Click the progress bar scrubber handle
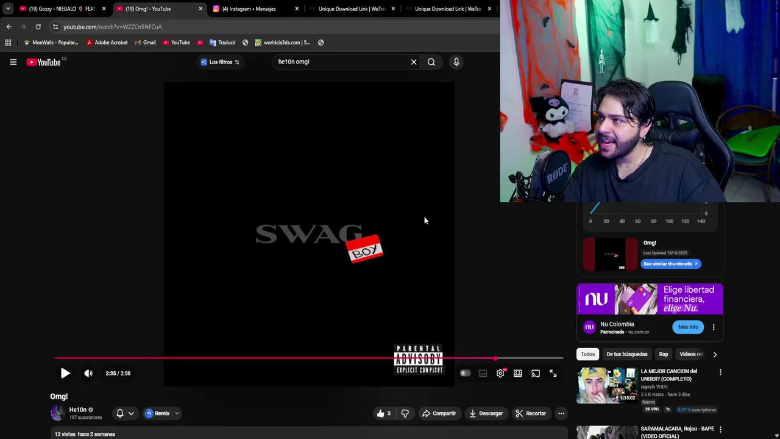The height and width of the screenshot is (439, 780). [x=495, y=359]
